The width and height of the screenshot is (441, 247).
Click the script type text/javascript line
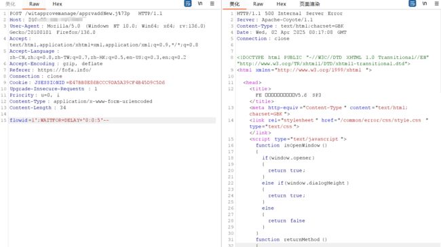pos(298,139)
